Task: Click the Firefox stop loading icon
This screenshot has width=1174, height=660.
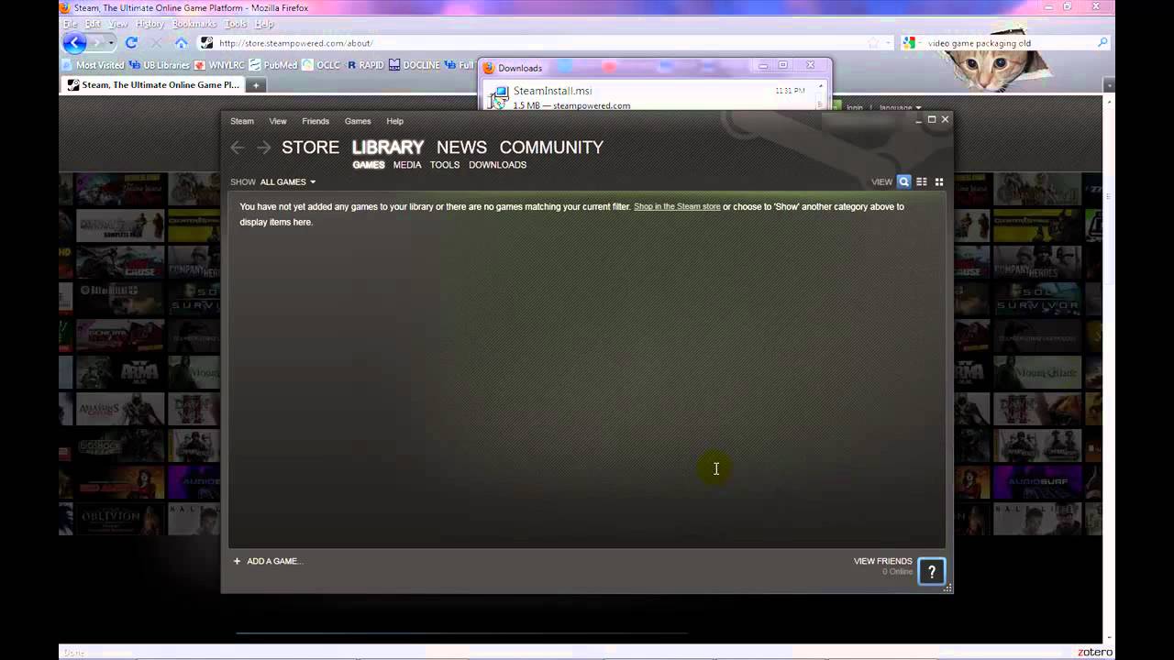Action: coord(156,43)
